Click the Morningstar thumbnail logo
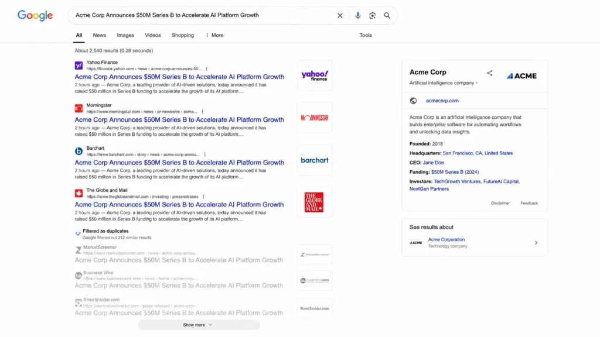This screenshot has width=600, height=337. 315,118
